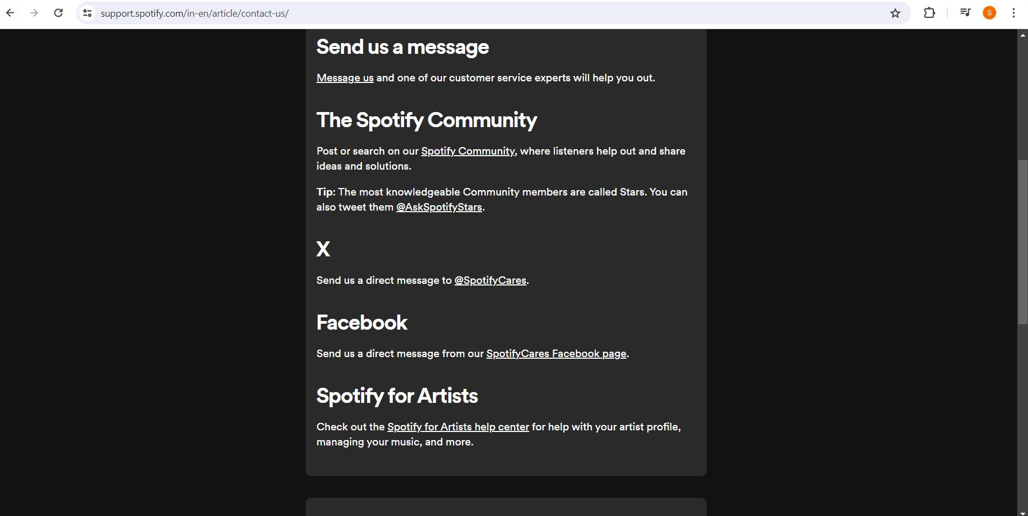Open the site information settings icon
1028x516 pixels.
click(x=87, y=13)
